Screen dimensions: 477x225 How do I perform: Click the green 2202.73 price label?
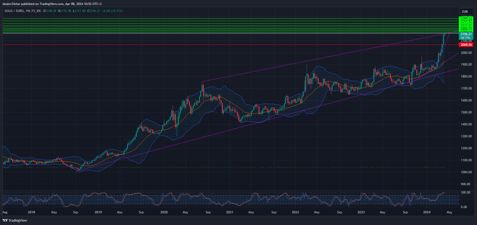(x=466, y=29)
